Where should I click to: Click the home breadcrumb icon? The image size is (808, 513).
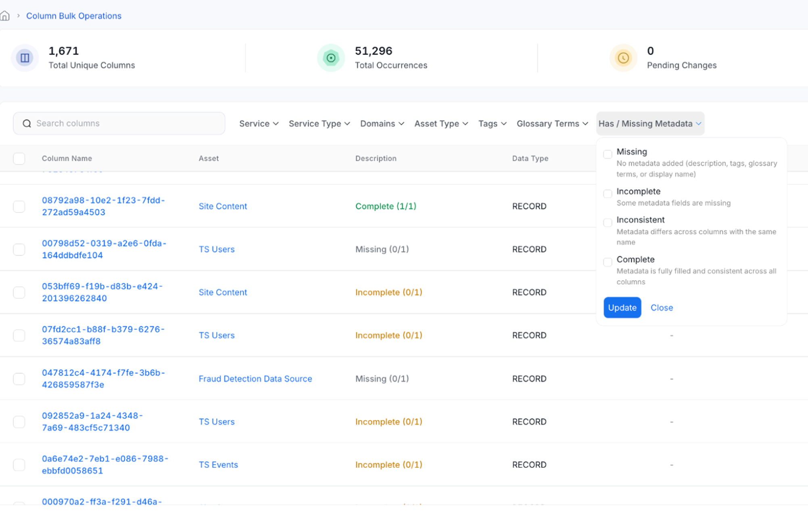tap(5, 16)
